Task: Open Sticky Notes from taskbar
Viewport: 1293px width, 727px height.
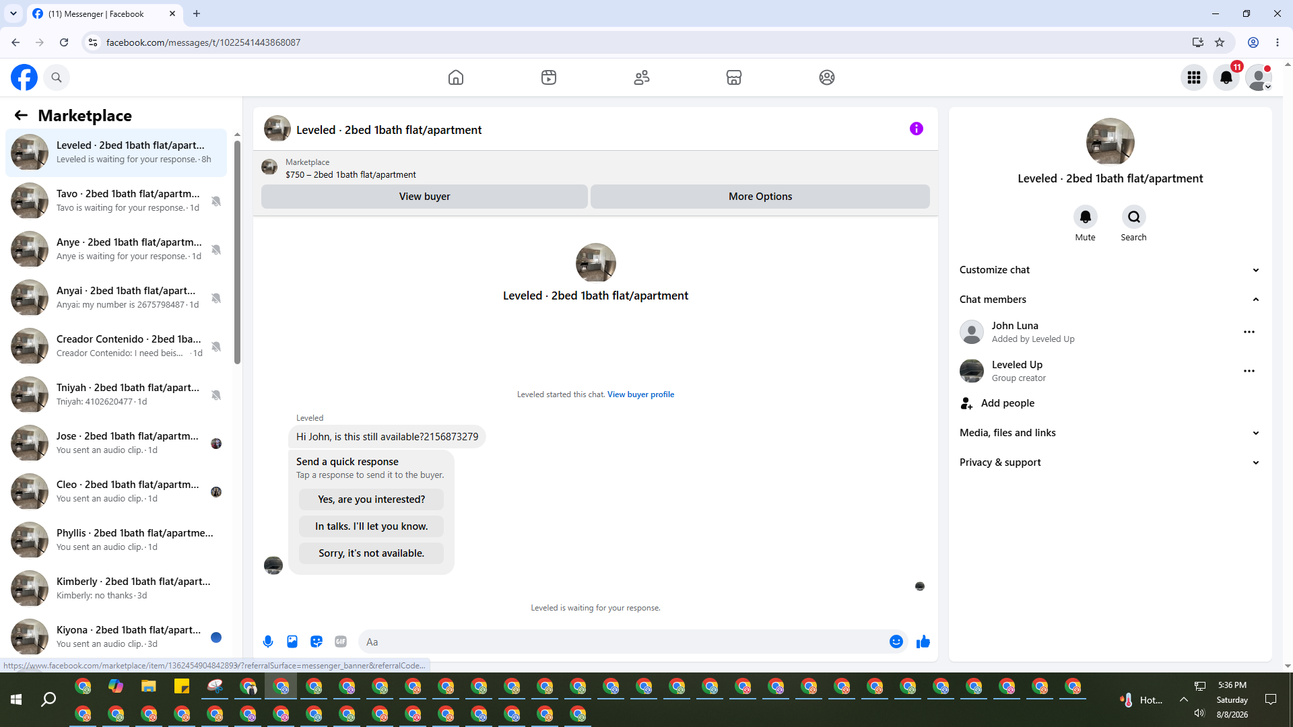Action: 182,687
